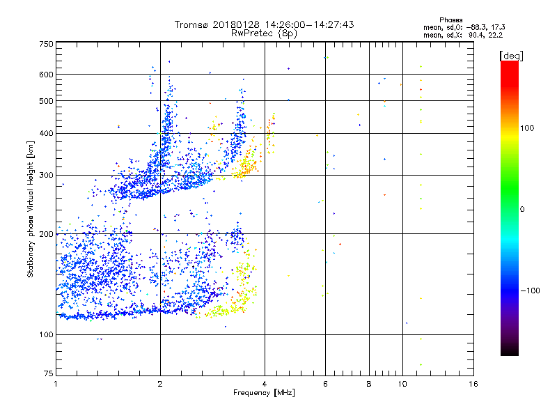557x418 pixels.
Task: Click the y-axis tick label '400'
Action: [x=46, y=133]
